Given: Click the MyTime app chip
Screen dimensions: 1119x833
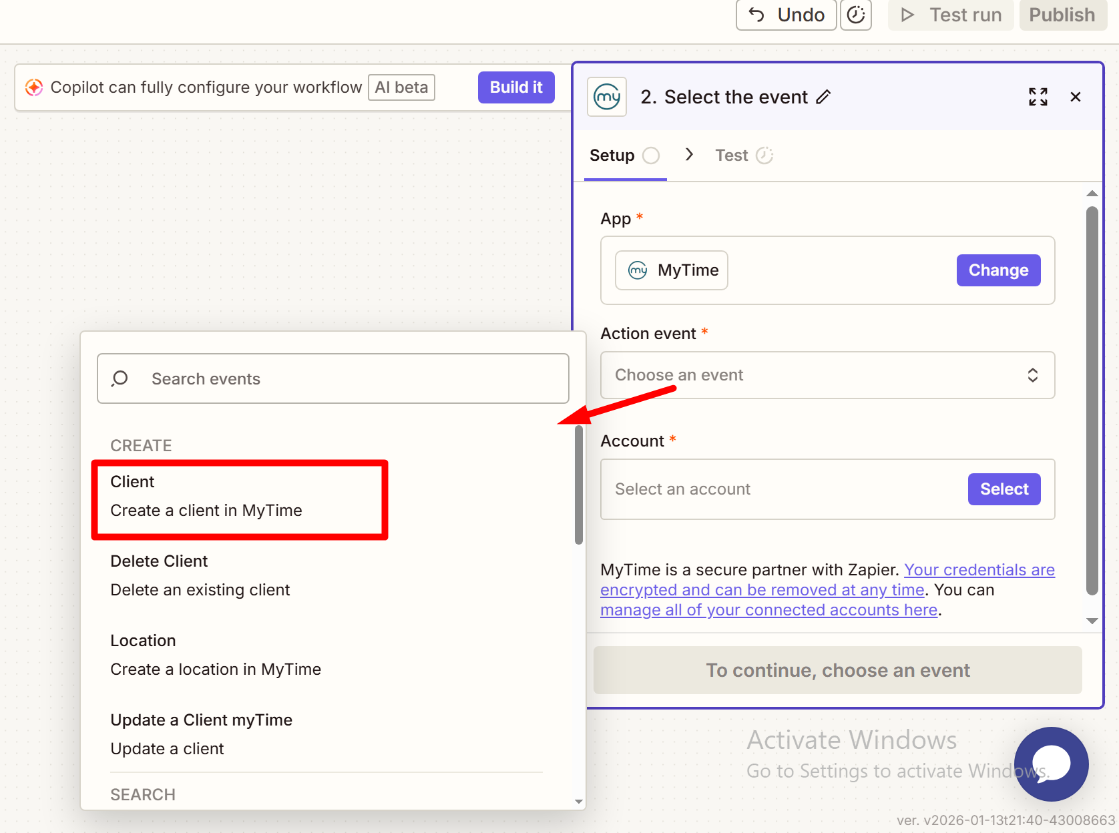Looking at the screenshot, I should (x=672, y=270).
